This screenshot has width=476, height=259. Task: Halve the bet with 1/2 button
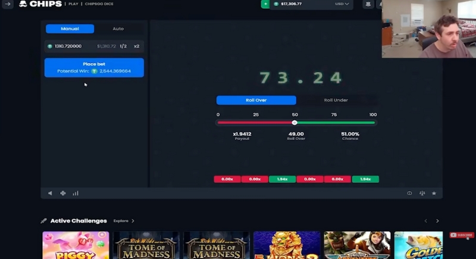click(123, 46)
